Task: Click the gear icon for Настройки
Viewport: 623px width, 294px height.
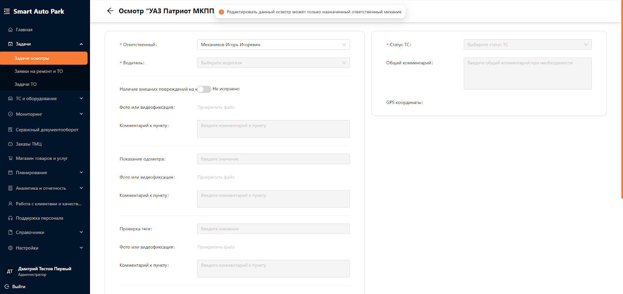Action: (11, 248)
